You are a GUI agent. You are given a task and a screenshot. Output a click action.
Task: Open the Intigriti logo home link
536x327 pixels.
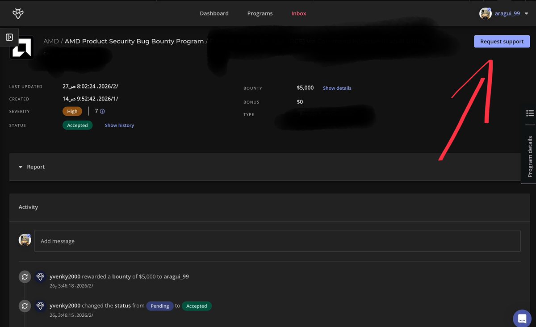click(x=18, y=14)
